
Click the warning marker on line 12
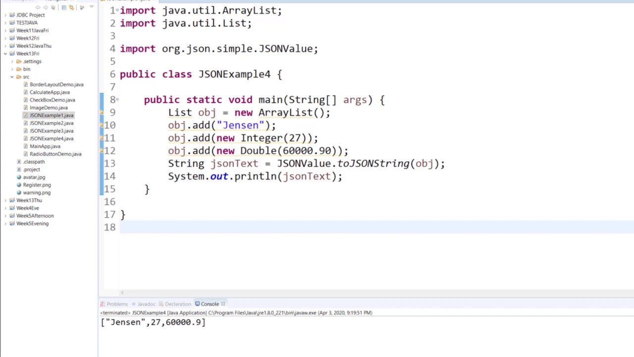[102, 151]
